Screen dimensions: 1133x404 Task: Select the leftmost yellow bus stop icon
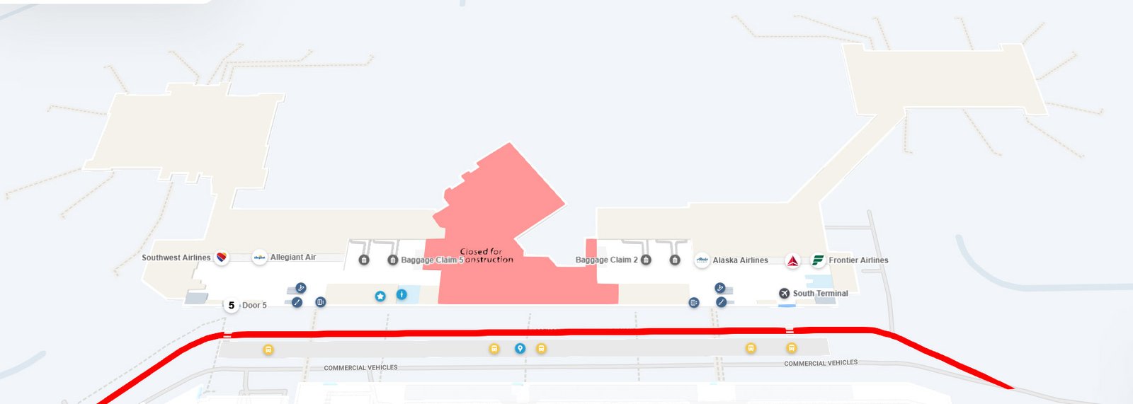pyautogui.click(x=268, y=350)
